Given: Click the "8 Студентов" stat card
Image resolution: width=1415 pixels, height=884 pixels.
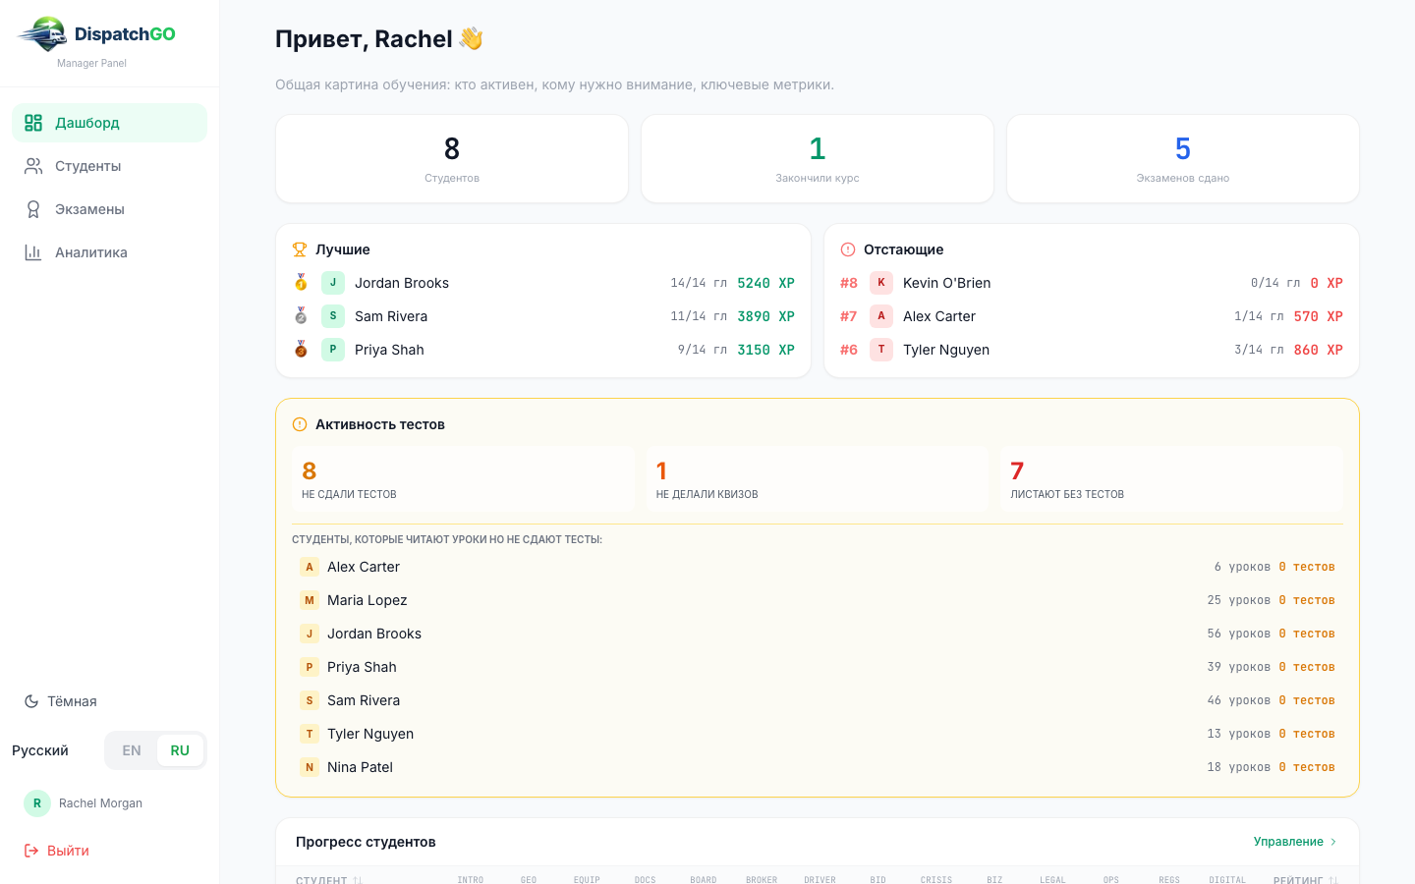Looking at the screenshot, I should [x=452, y=159].
